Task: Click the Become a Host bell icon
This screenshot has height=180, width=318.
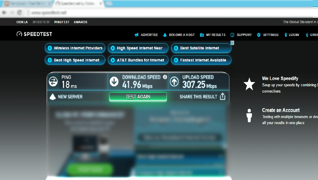Action: pyautogui.click(x=165, y=35)
